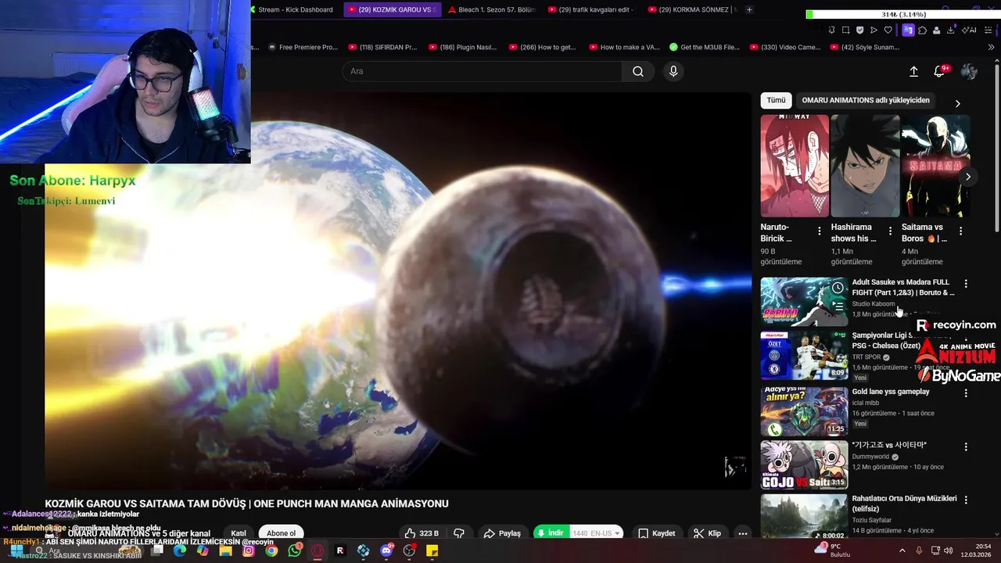Open Instagram from the taskbar
Viewport: 1001px width, 563px height.
click(249, 550)
